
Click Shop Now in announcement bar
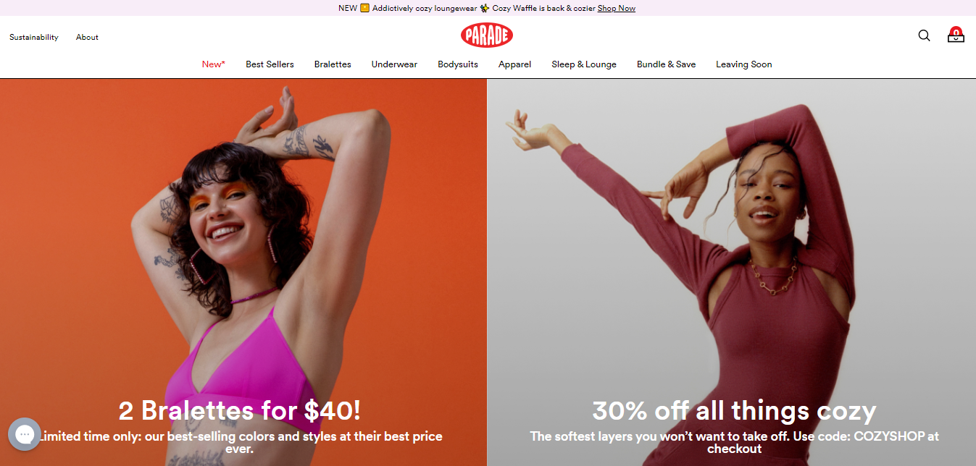(617, 9)
